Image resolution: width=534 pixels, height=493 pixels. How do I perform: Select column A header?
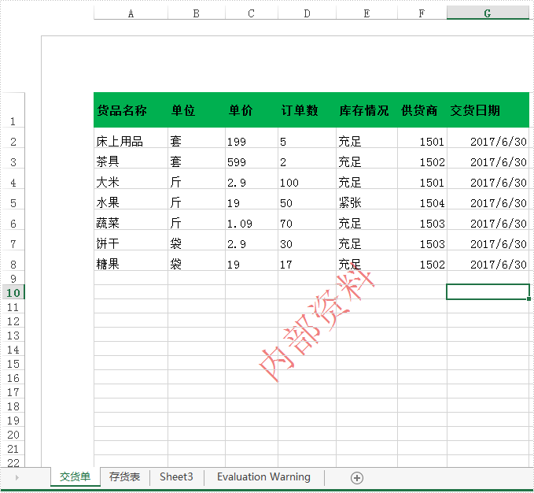click(131, 13)
